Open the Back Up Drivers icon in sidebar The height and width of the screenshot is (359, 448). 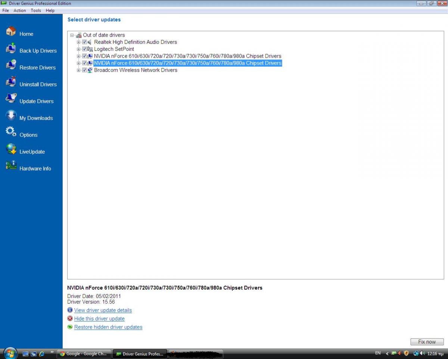[x=11, y=49]
